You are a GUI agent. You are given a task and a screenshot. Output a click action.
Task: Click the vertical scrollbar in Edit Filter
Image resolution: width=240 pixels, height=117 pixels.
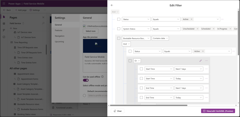click(x=238, y=33)
